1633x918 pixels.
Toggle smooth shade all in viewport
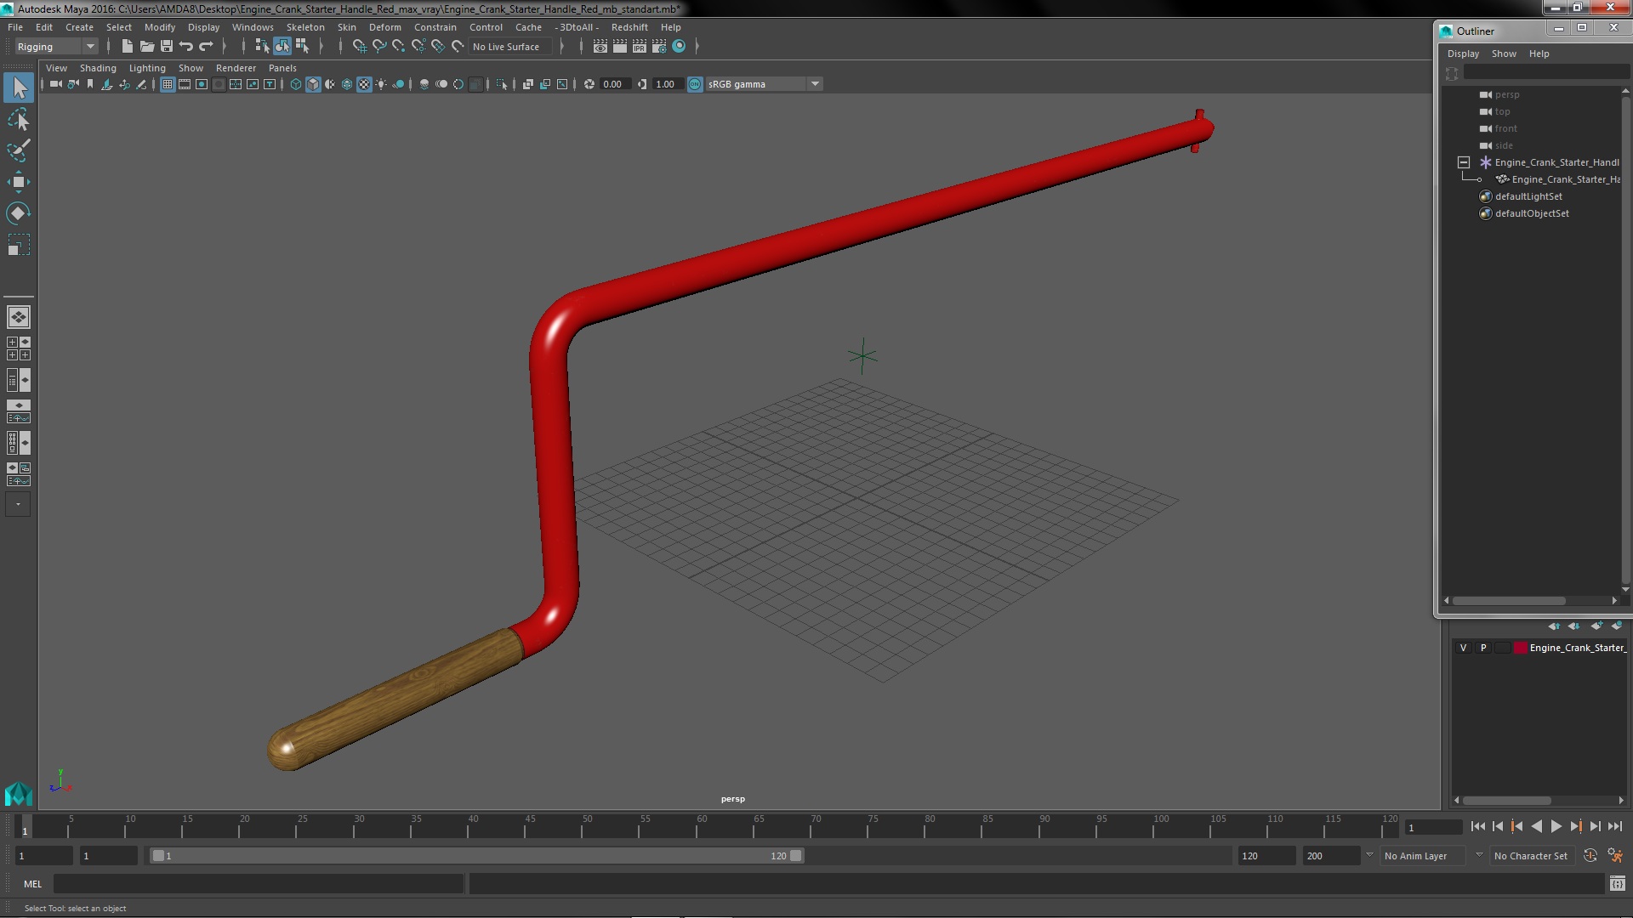point(313,84)
